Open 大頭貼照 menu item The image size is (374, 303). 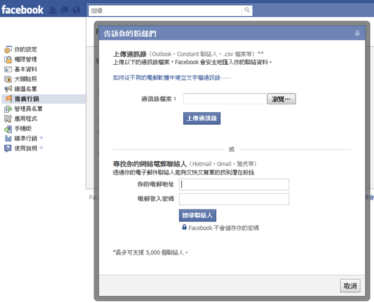pyautogui.click(x=26, y=79)
